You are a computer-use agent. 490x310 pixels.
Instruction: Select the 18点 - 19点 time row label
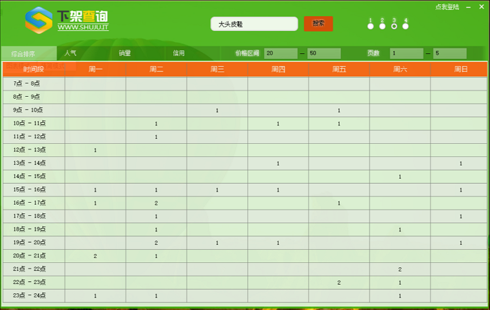pyautogui.click(x=29, y=229)
